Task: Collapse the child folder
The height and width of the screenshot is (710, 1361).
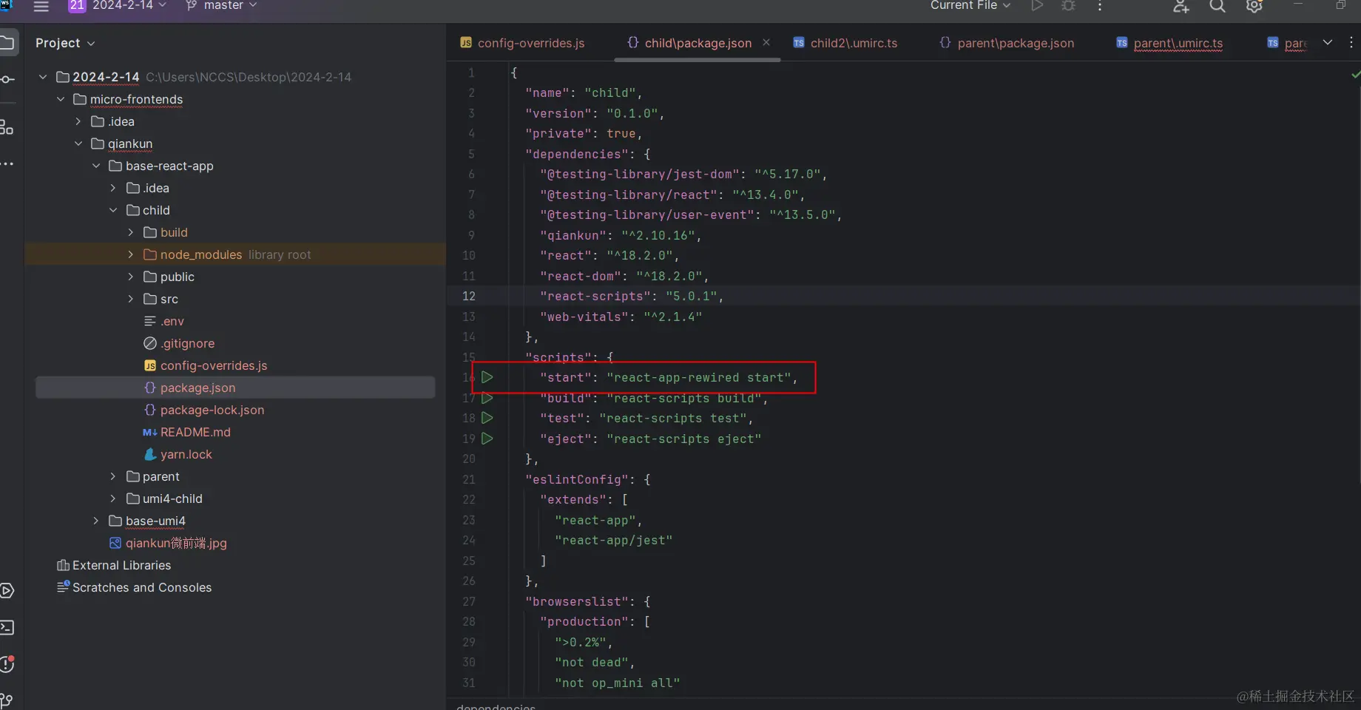Action: coord(113,210)
